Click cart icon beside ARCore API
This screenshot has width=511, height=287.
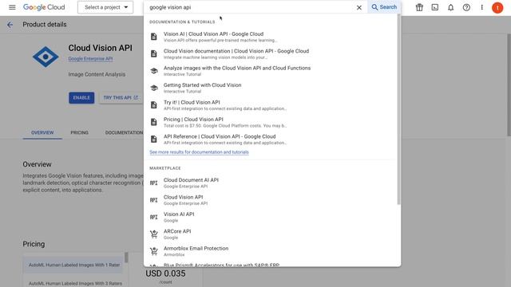coord(154,234)
